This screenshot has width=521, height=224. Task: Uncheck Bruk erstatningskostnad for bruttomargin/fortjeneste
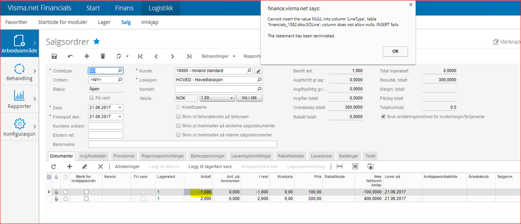click(x=384, y=117)
